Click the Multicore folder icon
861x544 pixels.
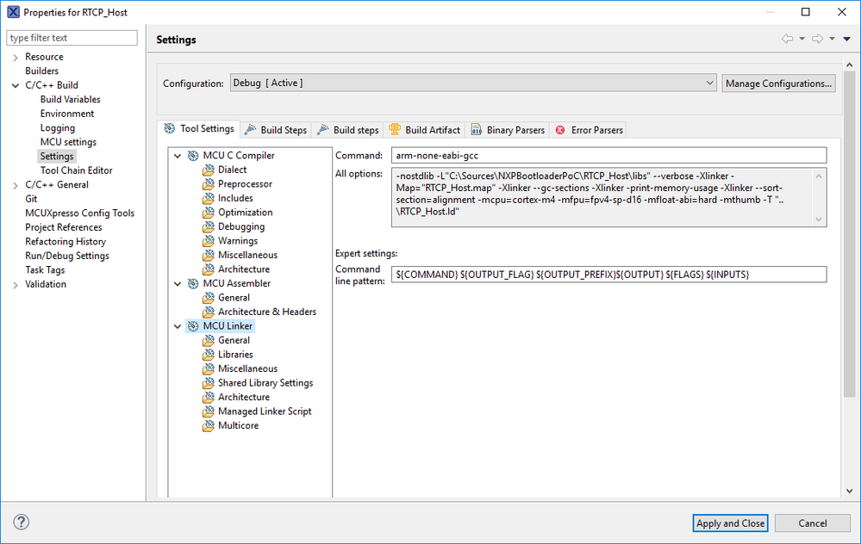[x=209, y=425]
